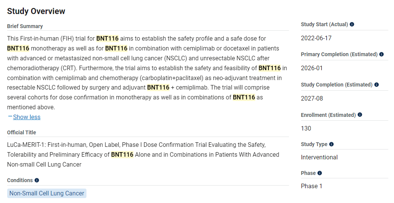Click the info icon beside Study Start (Actual)
The image size is (394, 203).
point(352,24)
